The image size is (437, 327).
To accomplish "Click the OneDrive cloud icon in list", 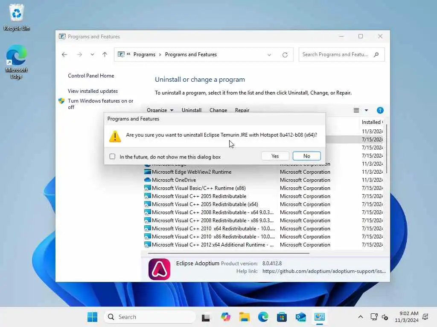I will (147, 180).
